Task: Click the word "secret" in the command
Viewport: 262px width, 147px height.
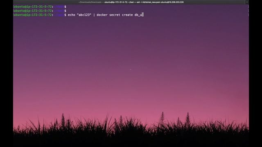Action: tap(115, 15)
